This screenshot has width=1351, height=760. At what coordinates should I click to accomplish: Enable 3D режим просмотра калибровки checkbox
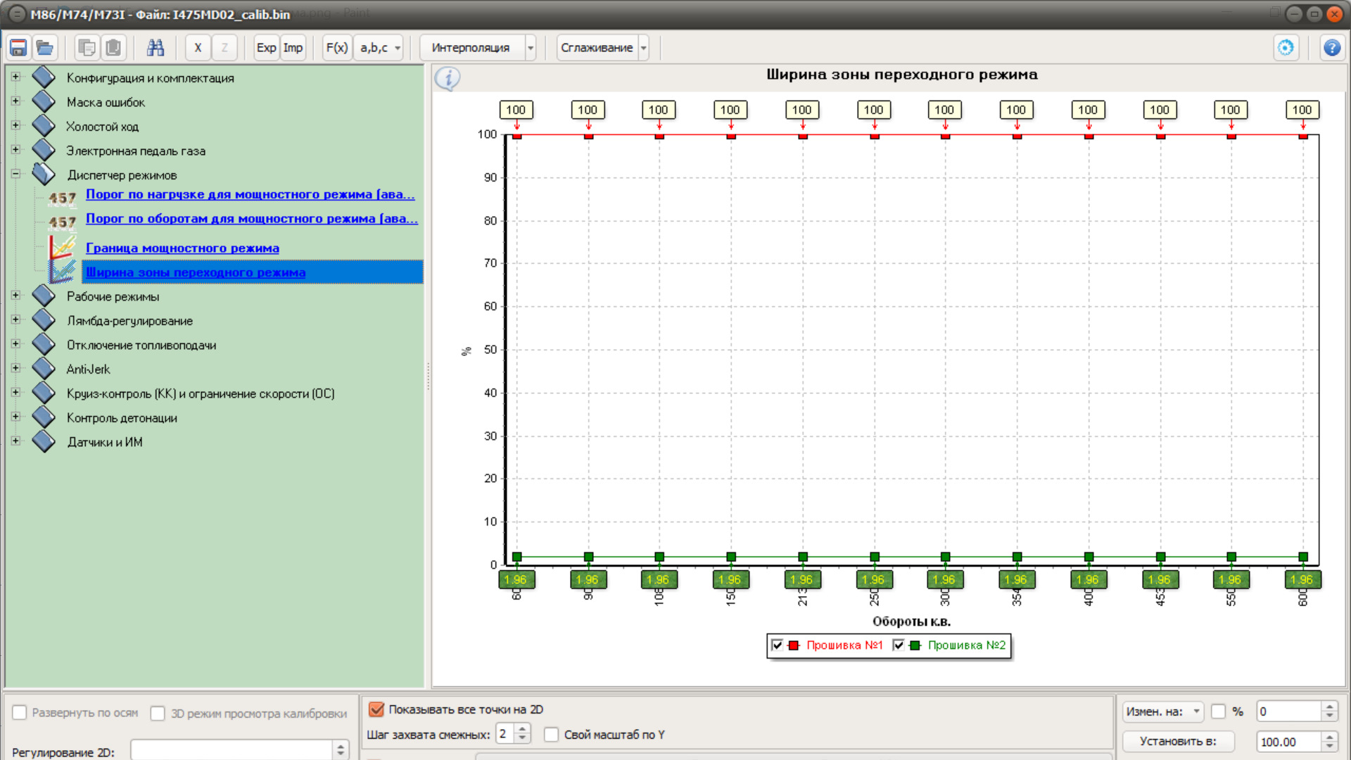coord(158,714)
